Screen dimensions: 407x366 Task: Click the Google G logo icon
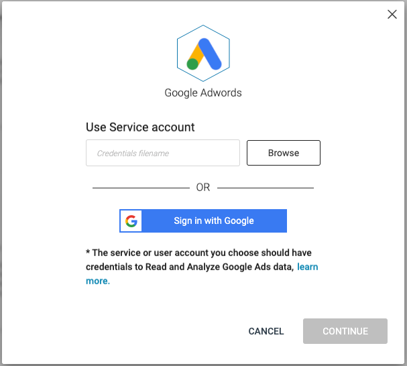click(x=131, y=221)
